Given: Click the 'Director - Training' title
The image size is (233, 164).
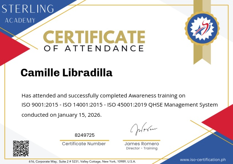Looking at the screenshot, I should coord(142,148).
